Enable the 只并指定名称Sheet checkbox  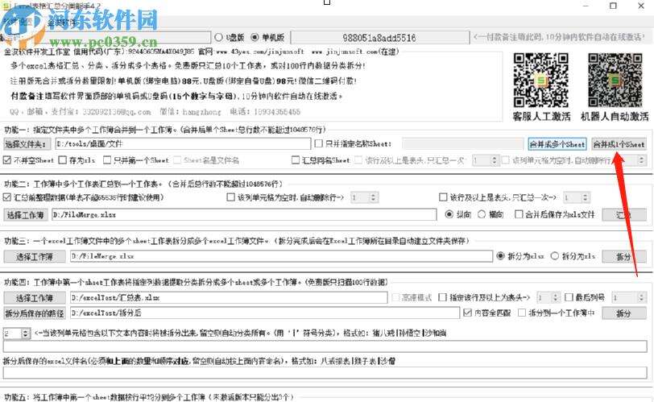pyautogui.click(x=319, y=144)
